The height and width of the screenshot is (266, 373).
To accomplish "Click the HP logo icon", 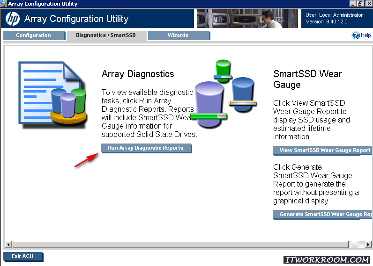I will tap(13, 19).
